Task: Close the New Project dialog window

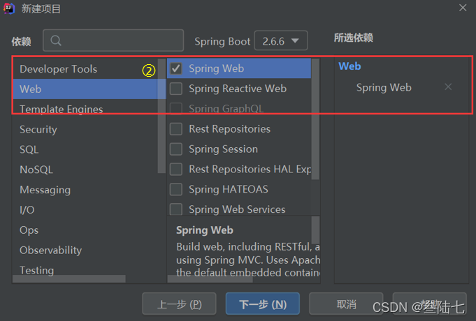Action: (x=463, y=8)
